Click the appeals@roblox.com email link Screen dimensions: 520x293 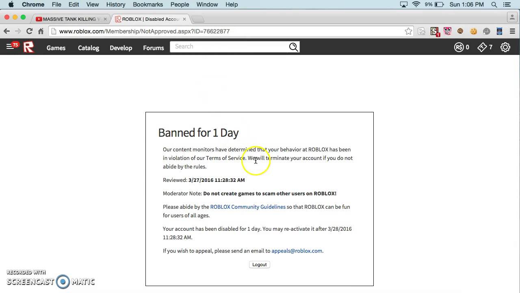click(297, 251)
